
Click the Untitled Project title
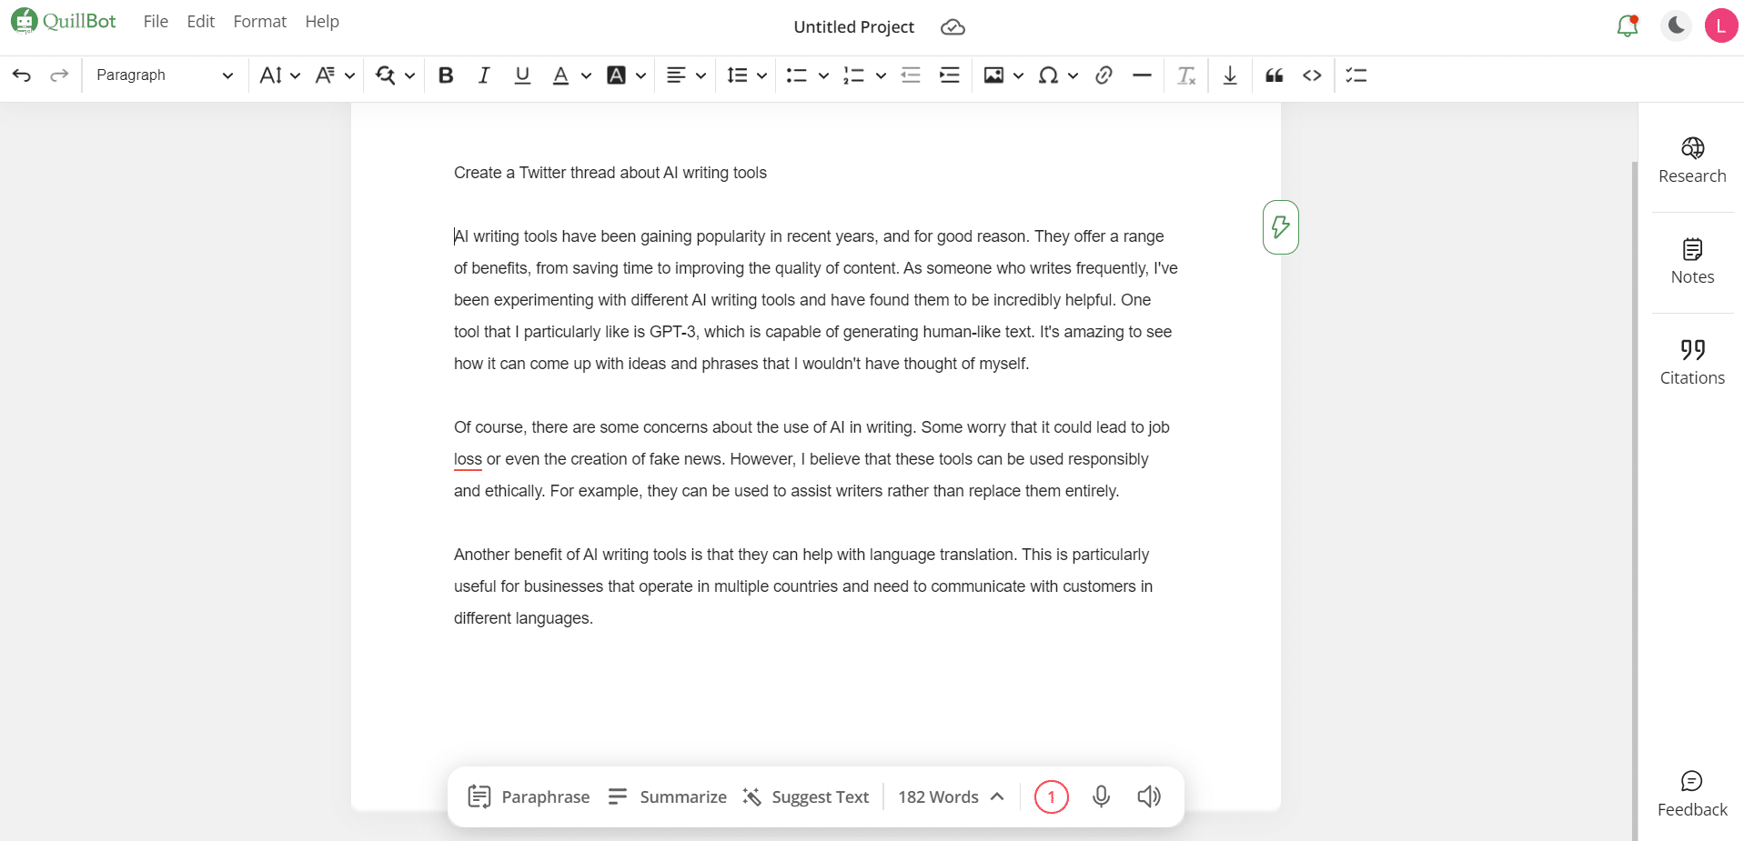(853, 27)
